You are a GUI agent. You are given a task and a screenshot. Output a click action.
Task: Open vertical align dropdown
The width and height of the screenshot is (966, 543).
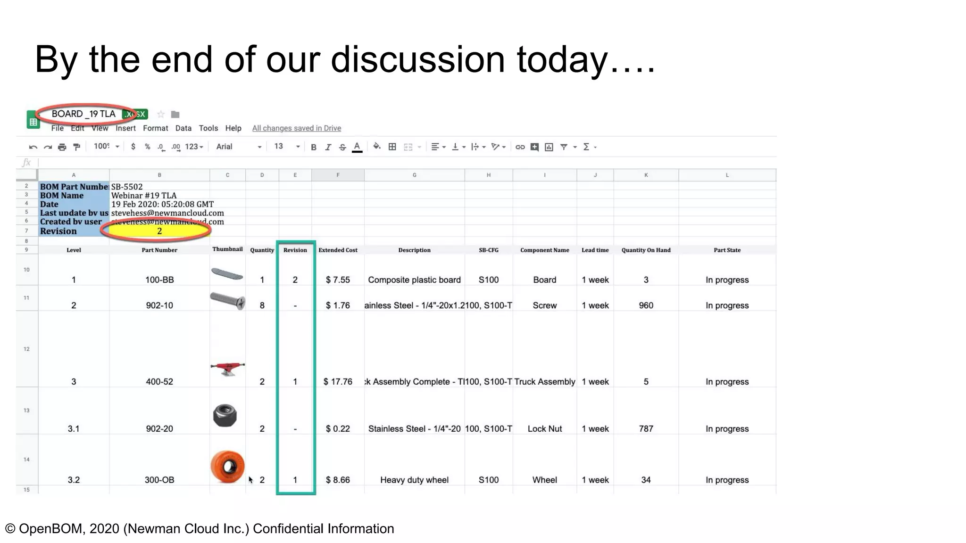pyautogui.click(x=458, y=147)
